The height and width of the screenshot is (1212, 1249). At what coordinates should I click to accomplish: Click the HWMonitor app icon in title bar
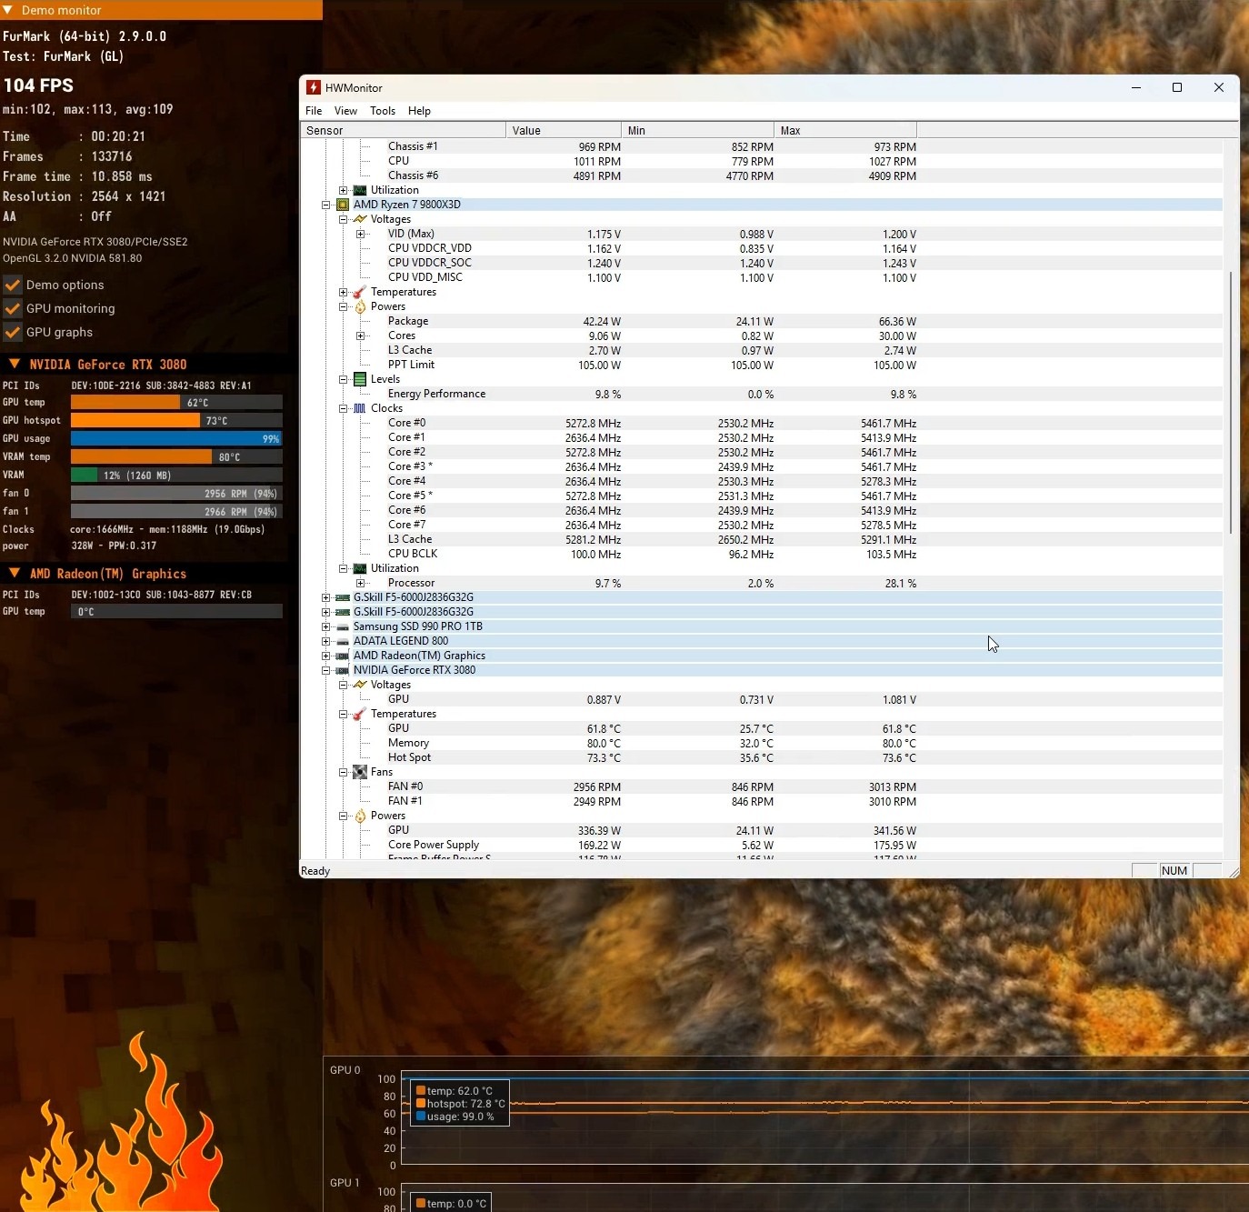pyautogui.click(x=314, y=87)
